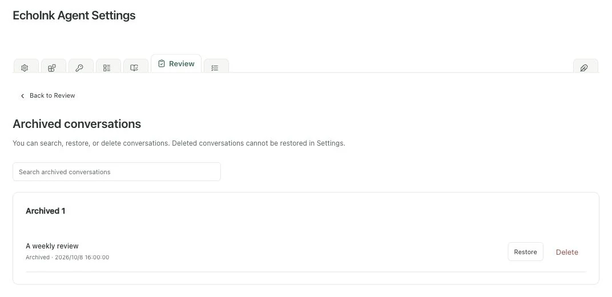Image resolution: width=612 pixels, height=297 pixels.
Task: Delete the A weekly review conversation
Action: [567, 252]
